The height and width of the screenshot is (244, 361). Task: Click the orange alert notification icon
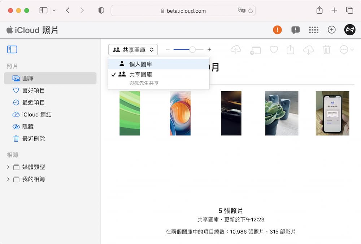(277, 30)
